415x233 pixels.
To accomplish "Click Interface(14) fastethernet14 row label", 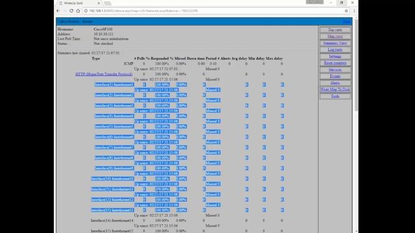I will click(112, 220).
